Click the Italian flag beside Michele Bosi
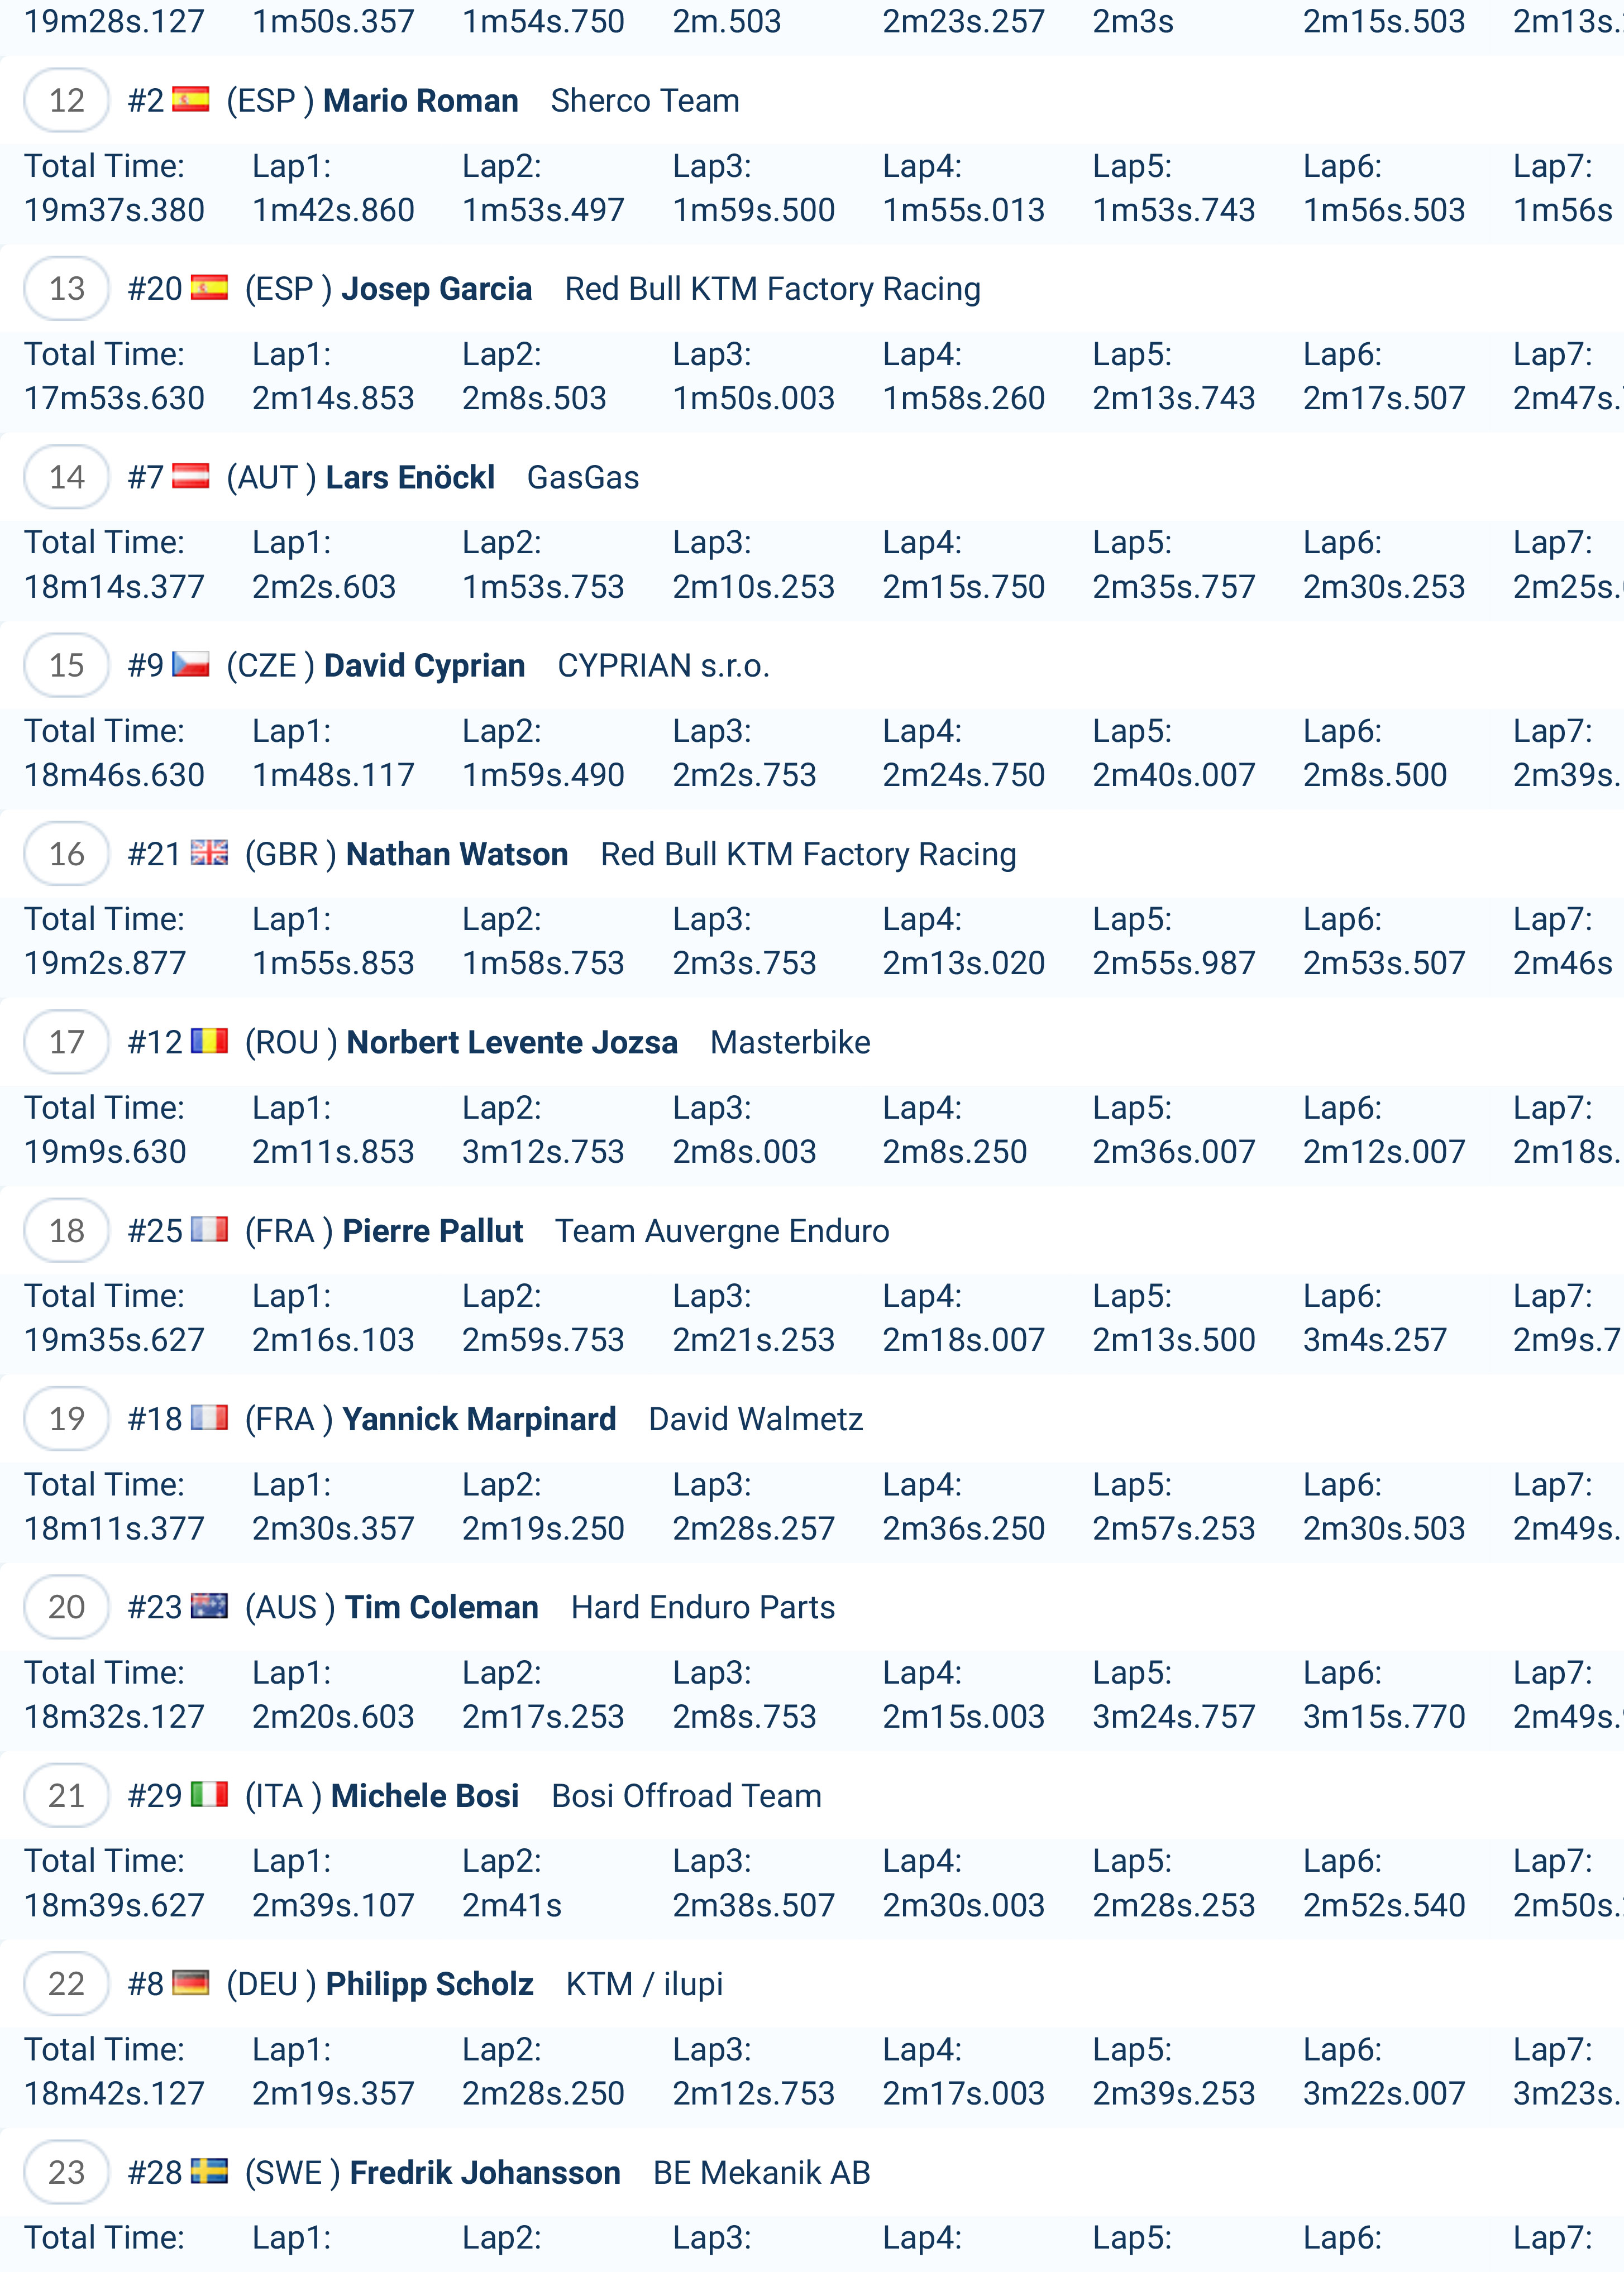Screen dimensions: 1624x2272 tap(209, 1795)
